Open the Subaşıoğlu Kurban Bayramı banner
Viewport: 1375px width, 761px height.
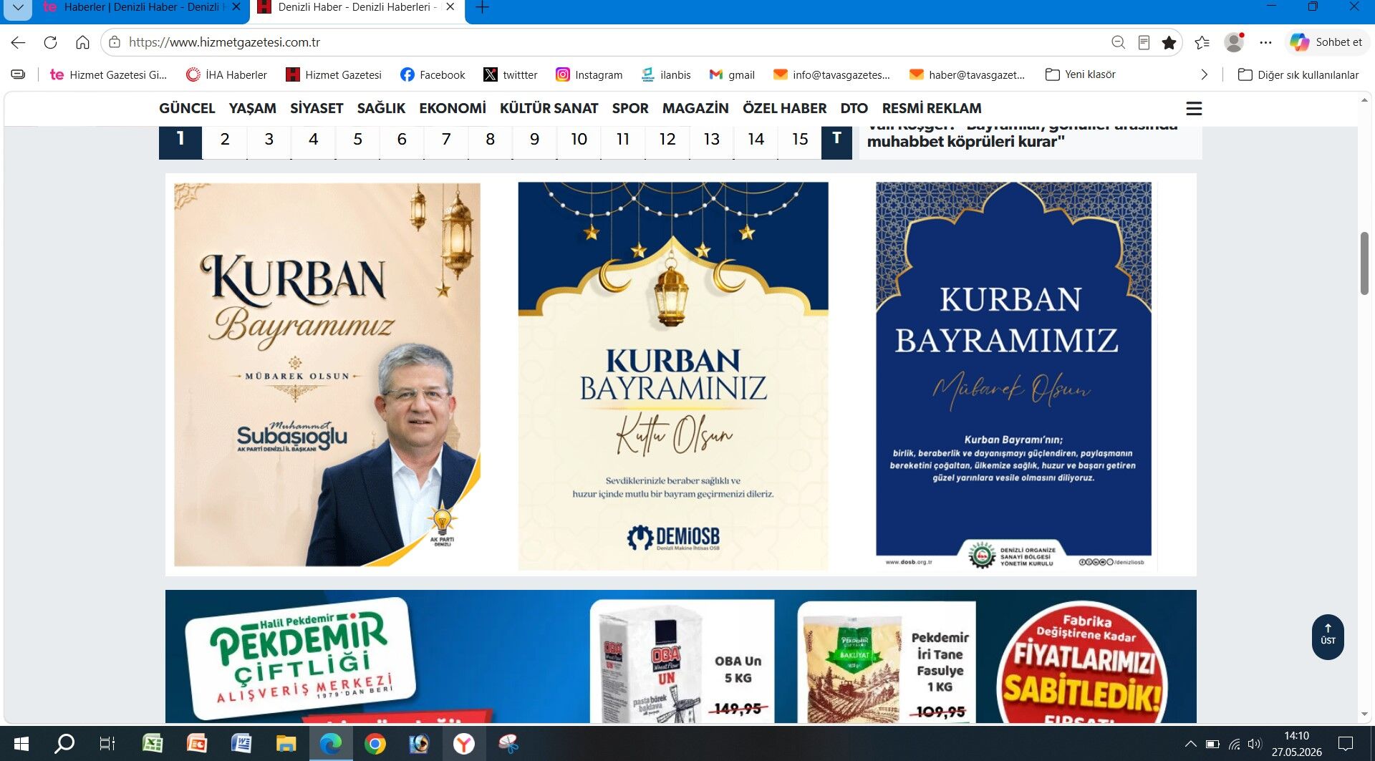click(327, 374)
